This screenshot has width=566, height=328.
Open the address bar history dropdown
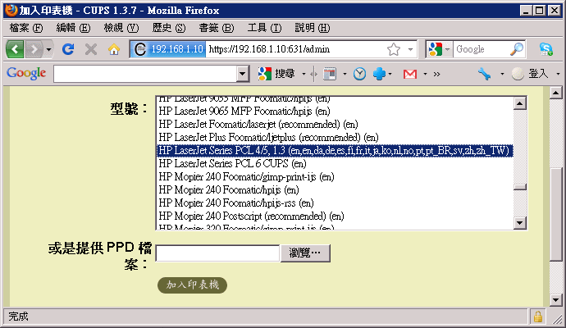(x=410, y=49)
